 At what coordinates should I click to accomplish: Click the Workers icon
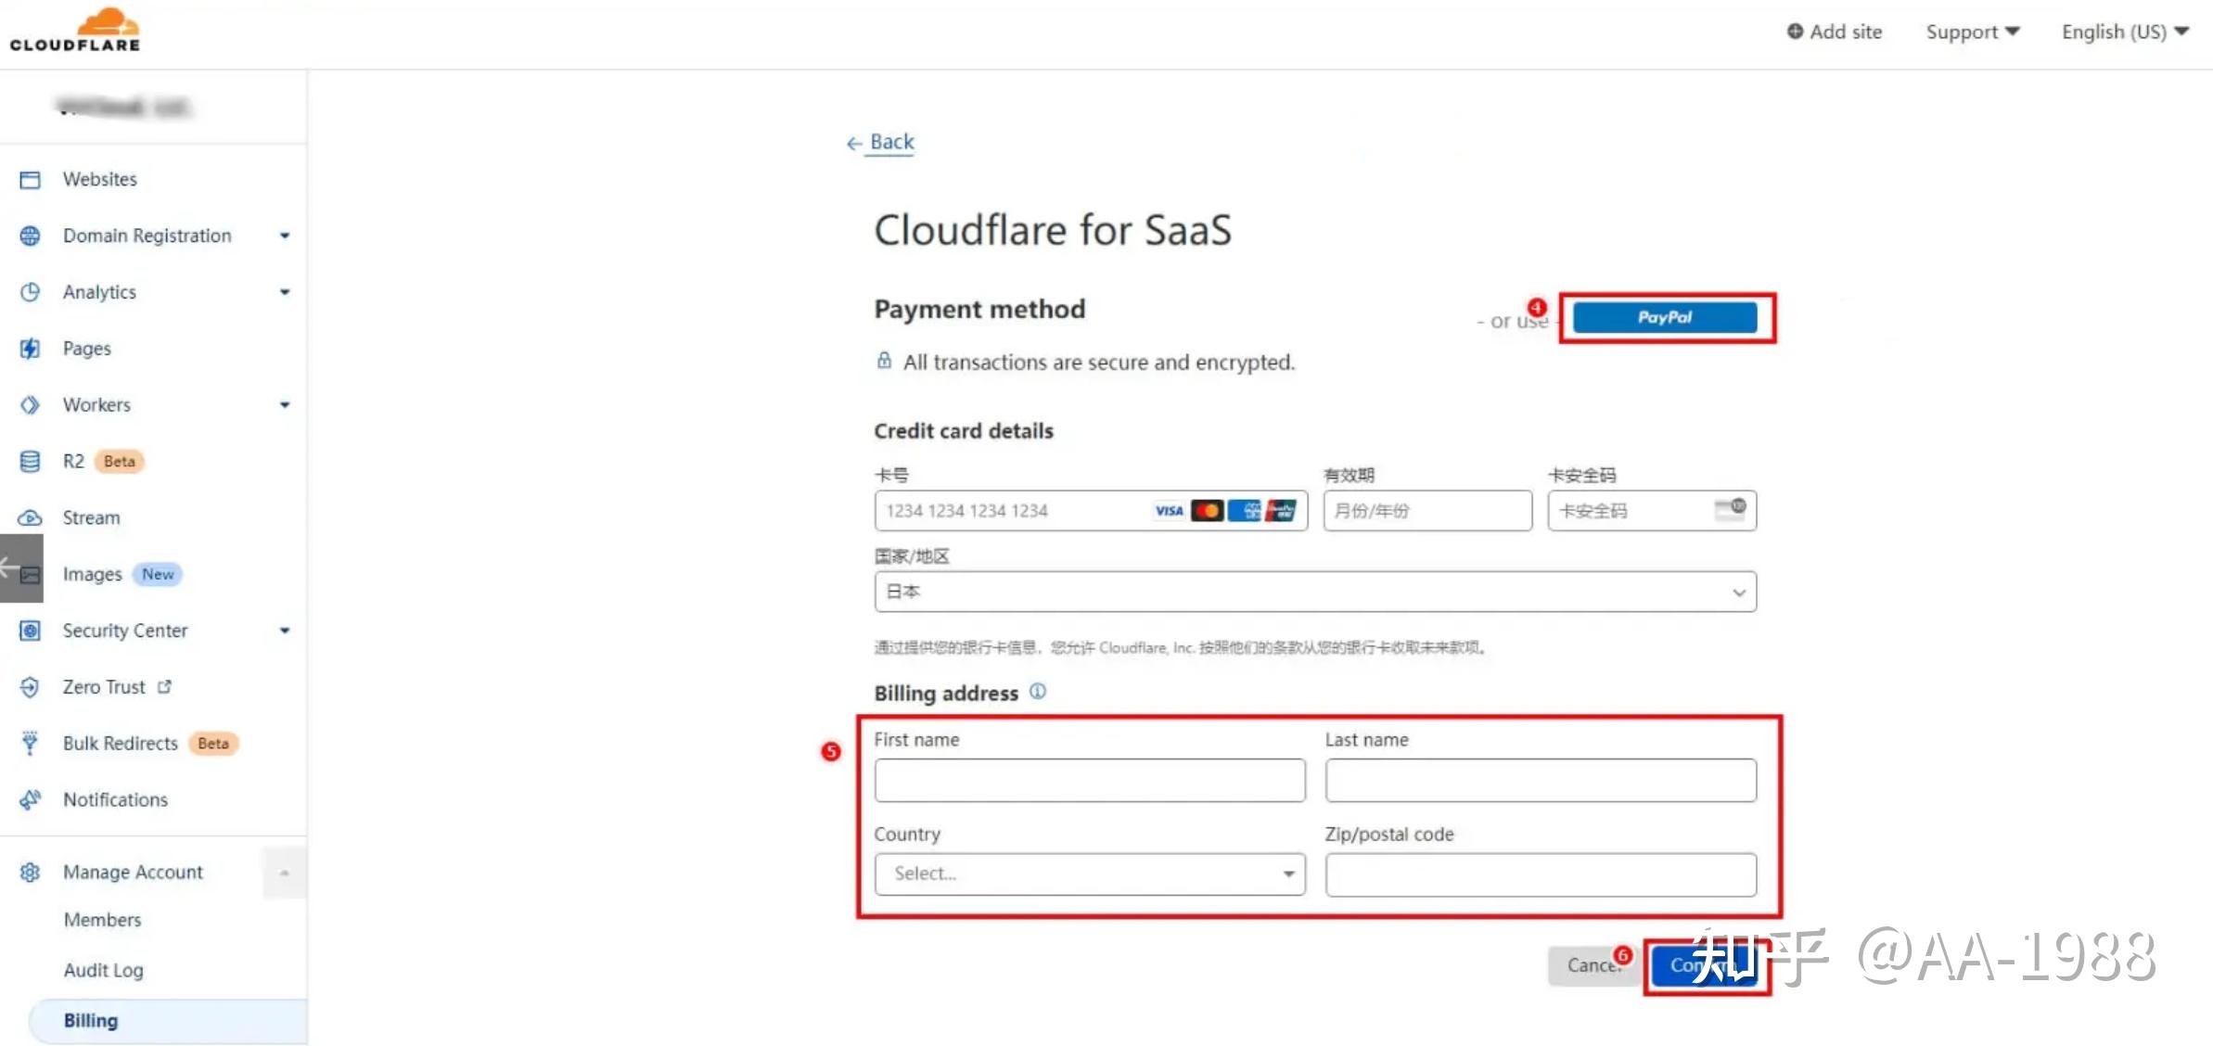click(x=29, y=404)
